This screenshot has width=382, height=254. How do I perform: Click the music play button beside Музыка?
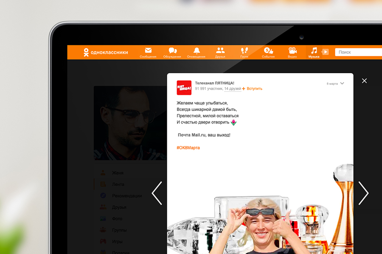point(325,52)
